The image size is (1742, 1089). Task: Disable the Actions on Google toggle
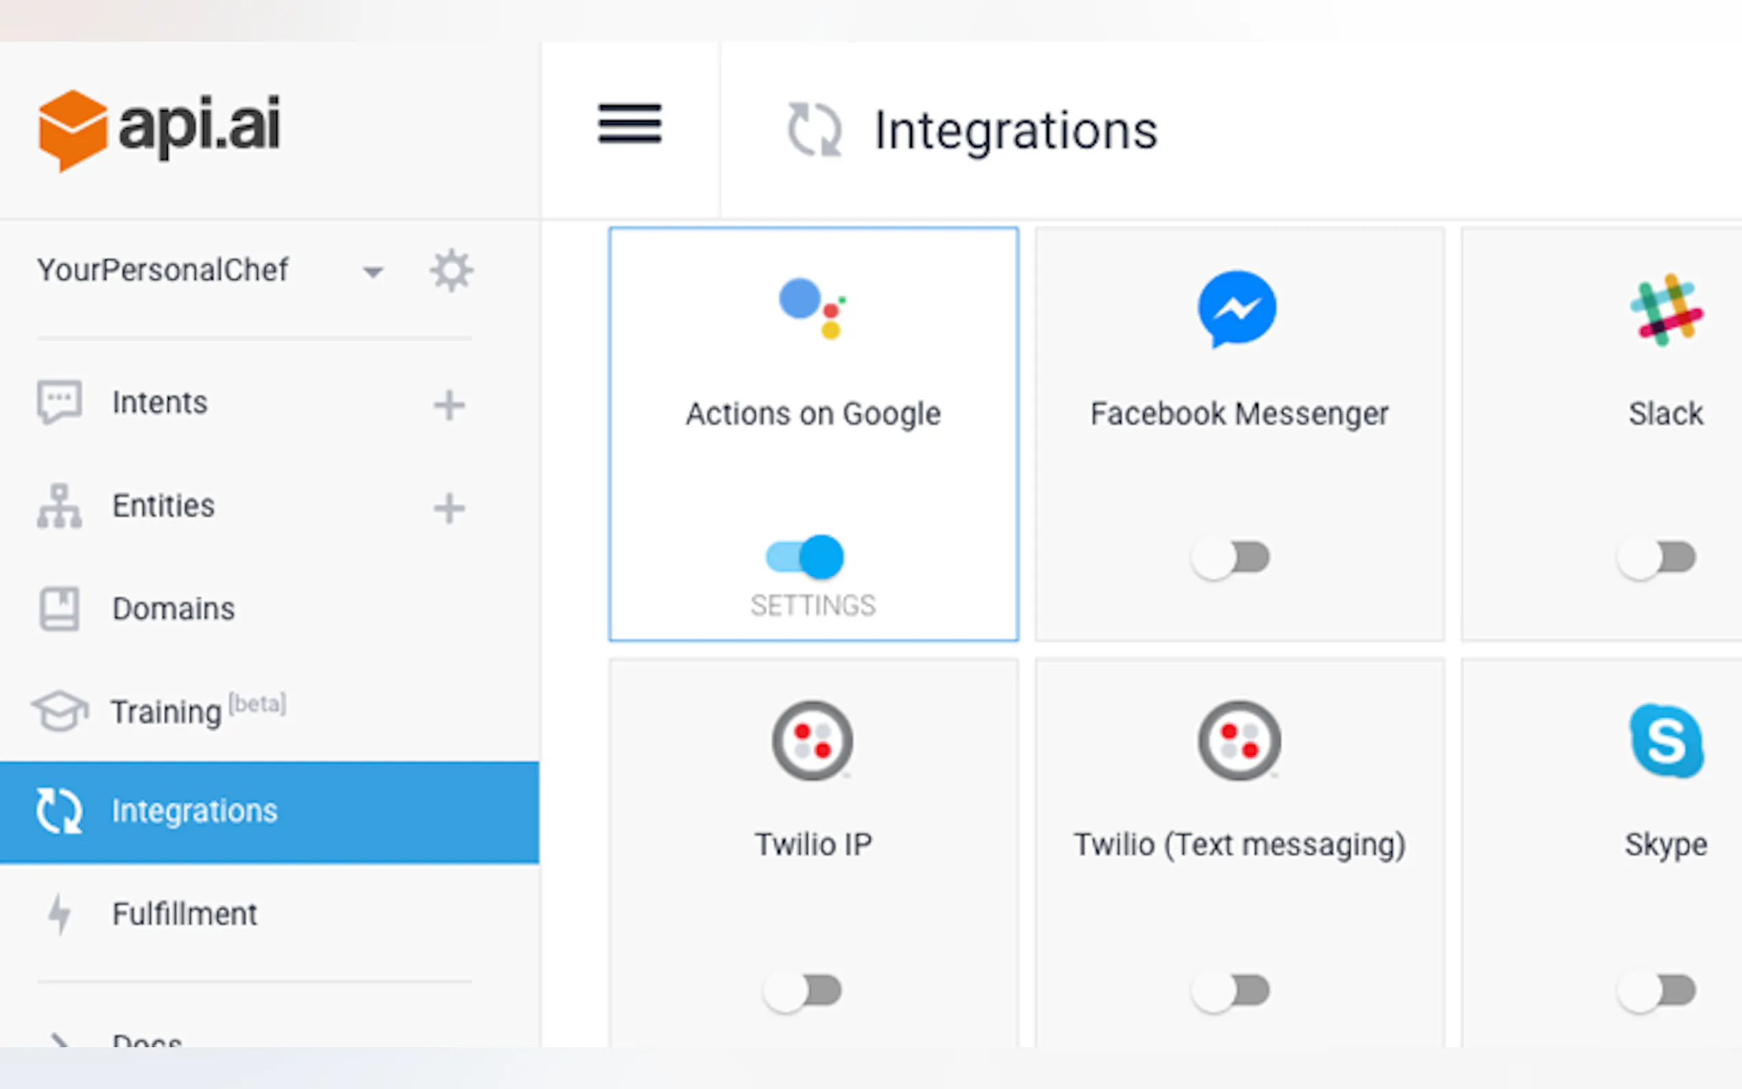[804, 557]
